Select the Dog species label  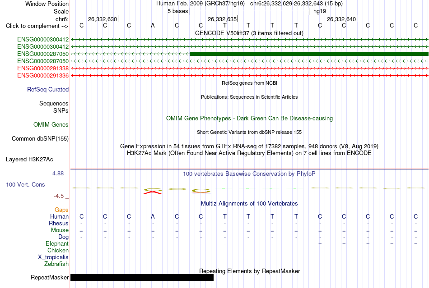[63, 237]
